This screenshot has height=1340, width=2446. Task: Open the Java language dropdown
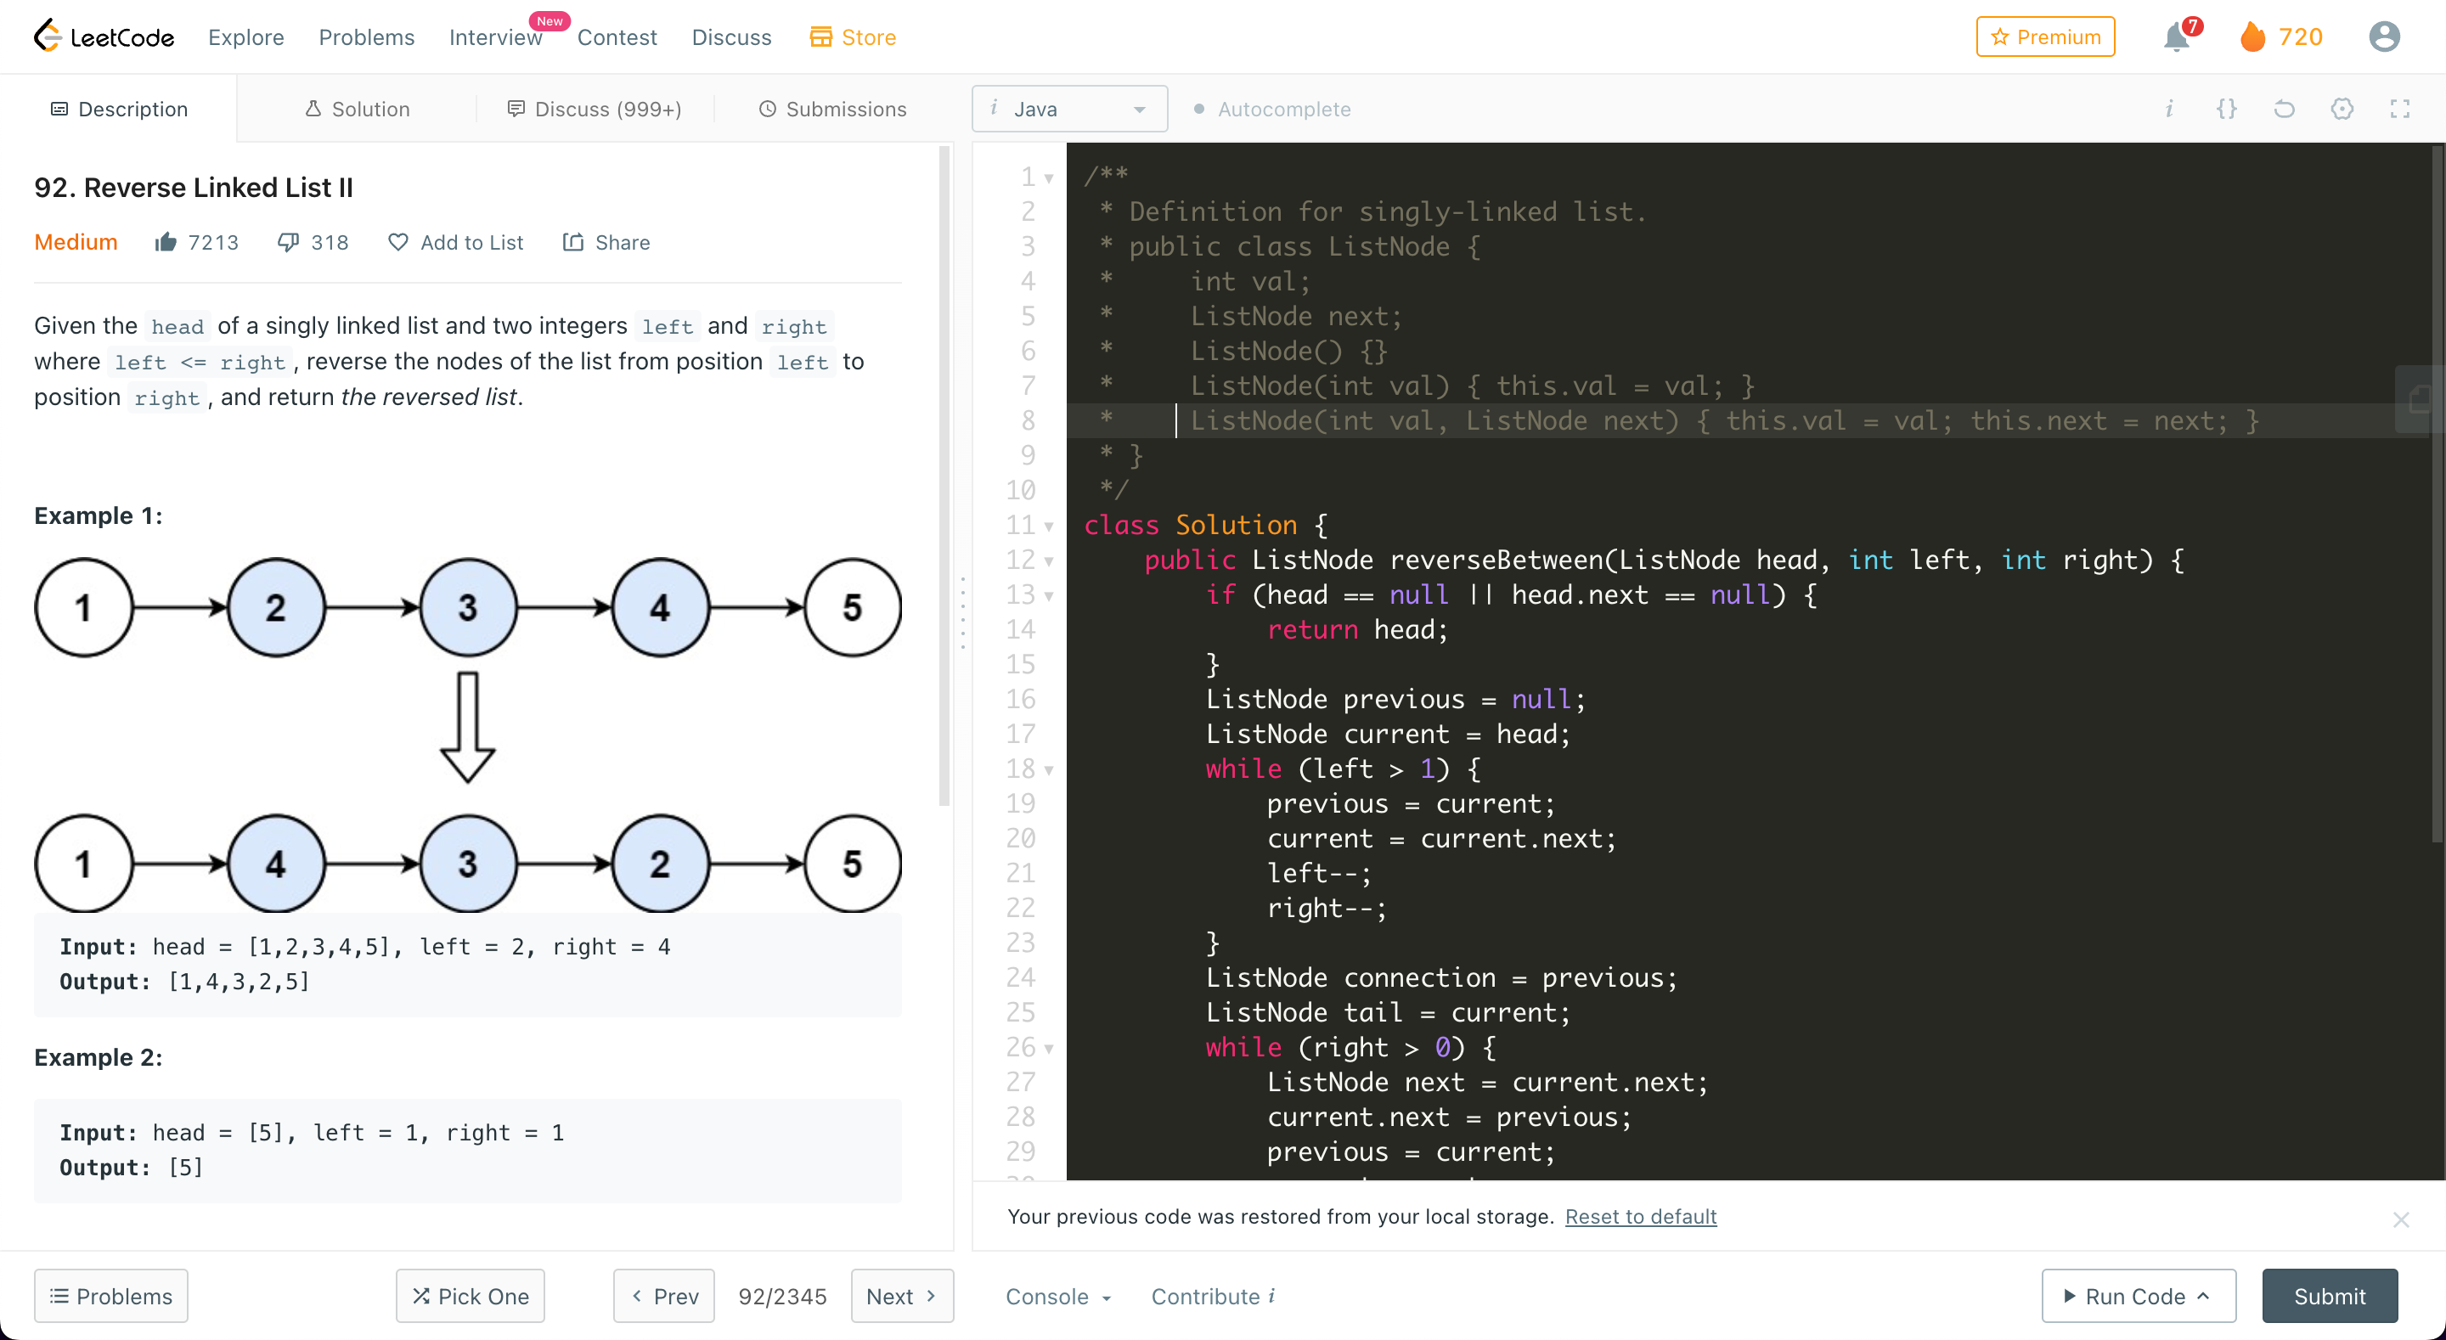point(1069,110)
